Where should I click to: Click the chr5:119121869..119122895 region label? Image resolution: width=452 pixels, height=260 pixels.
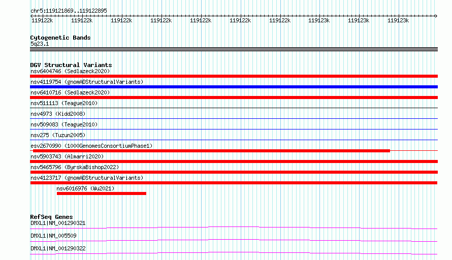coord(69,11)
